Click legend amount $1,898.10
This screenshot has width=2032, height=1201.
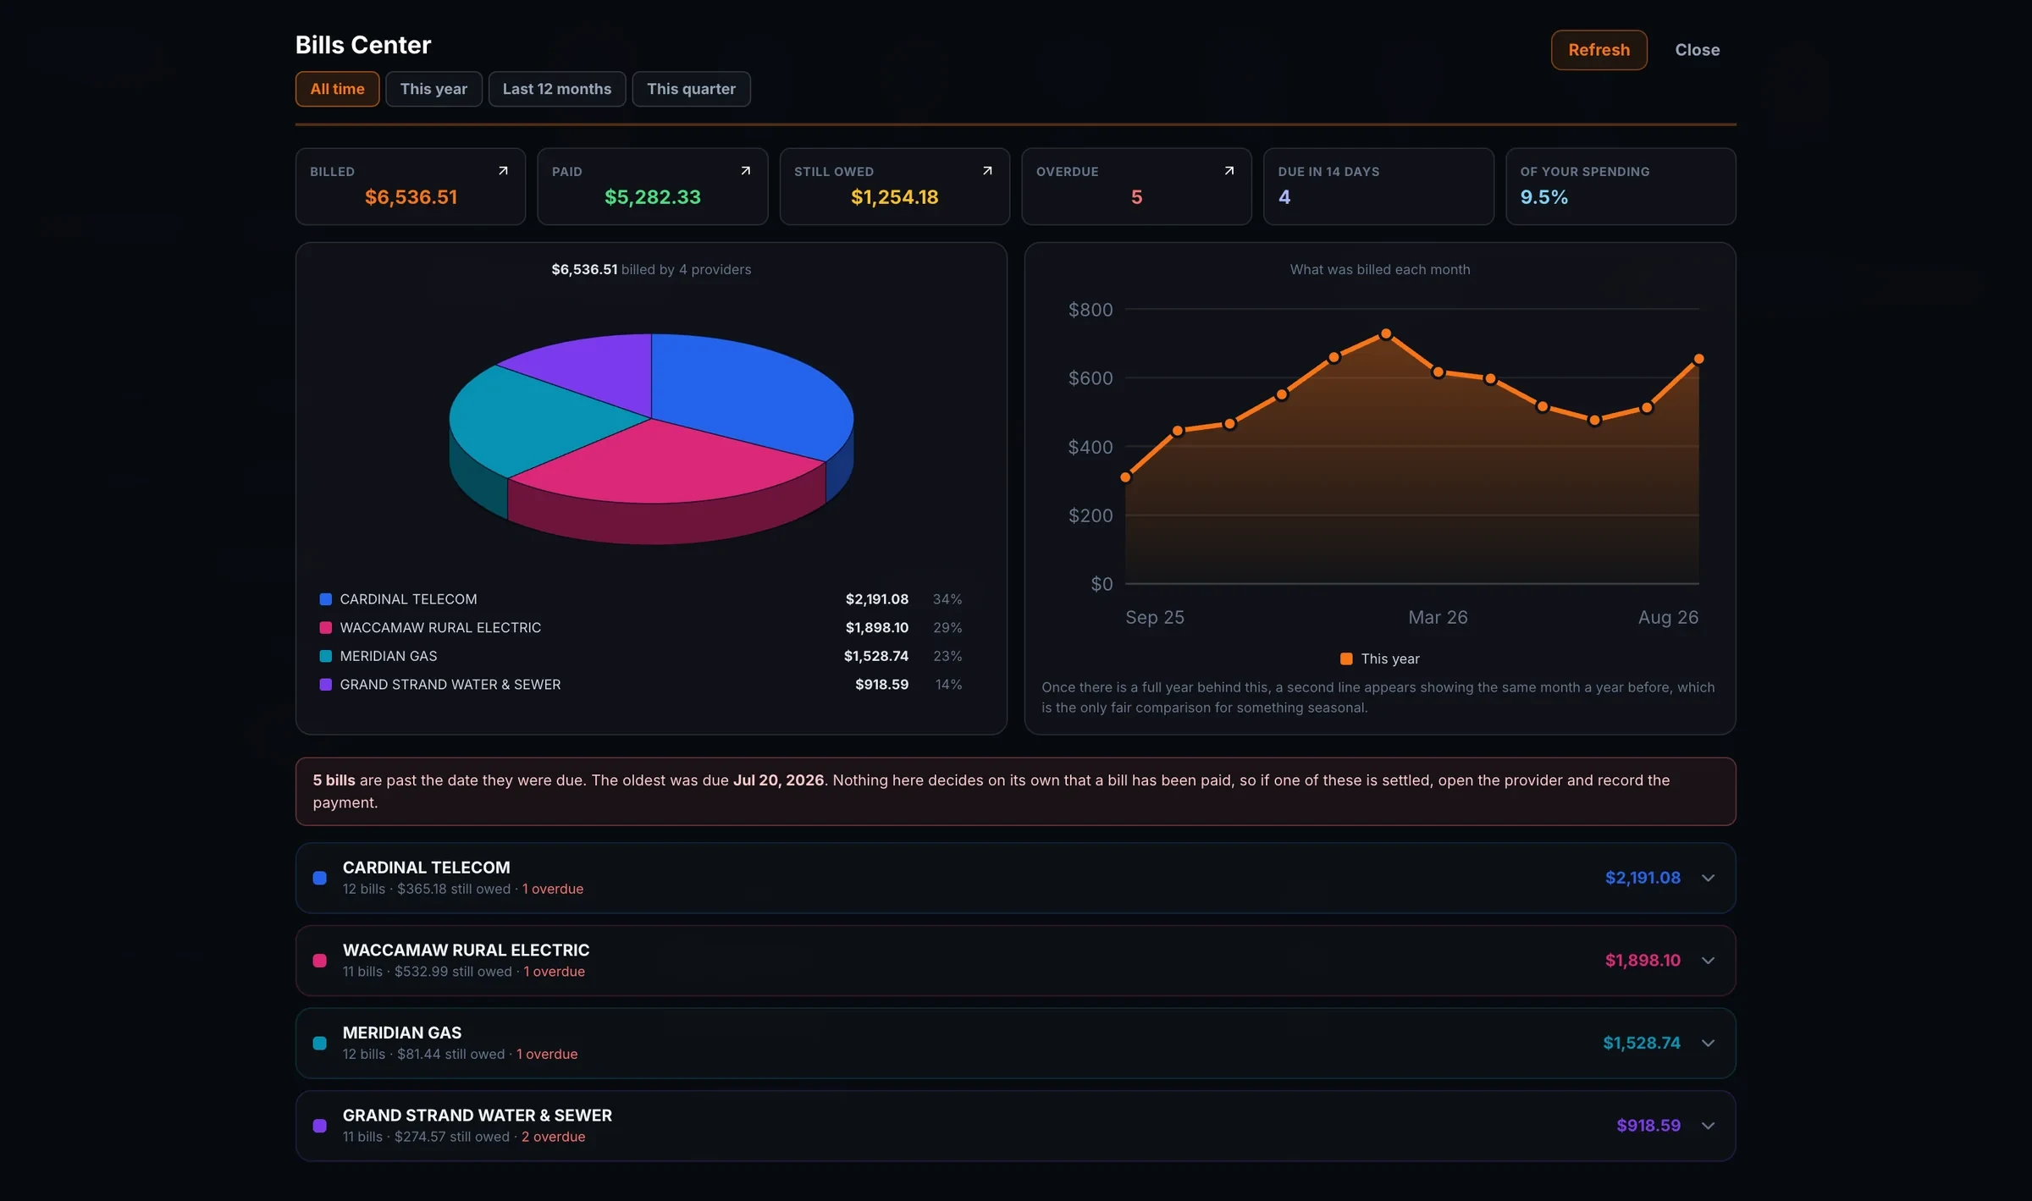pyautogui.click(x=876, y=628)
